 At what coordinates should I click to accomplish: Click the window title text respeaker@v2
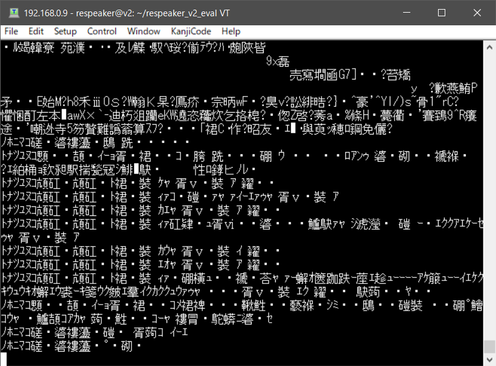105,13
